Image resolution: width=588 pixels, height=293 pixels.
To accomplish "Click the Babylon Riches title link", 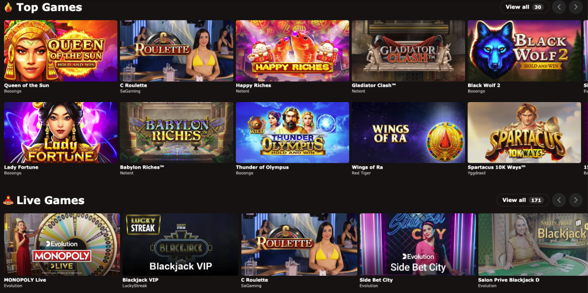I will point(142,167).
